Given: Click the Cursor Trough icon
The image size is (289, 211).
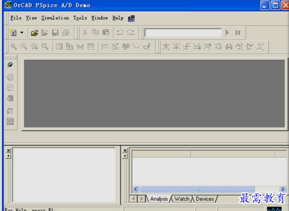Looking at the screenshot, I should click(x=176, y=47).
